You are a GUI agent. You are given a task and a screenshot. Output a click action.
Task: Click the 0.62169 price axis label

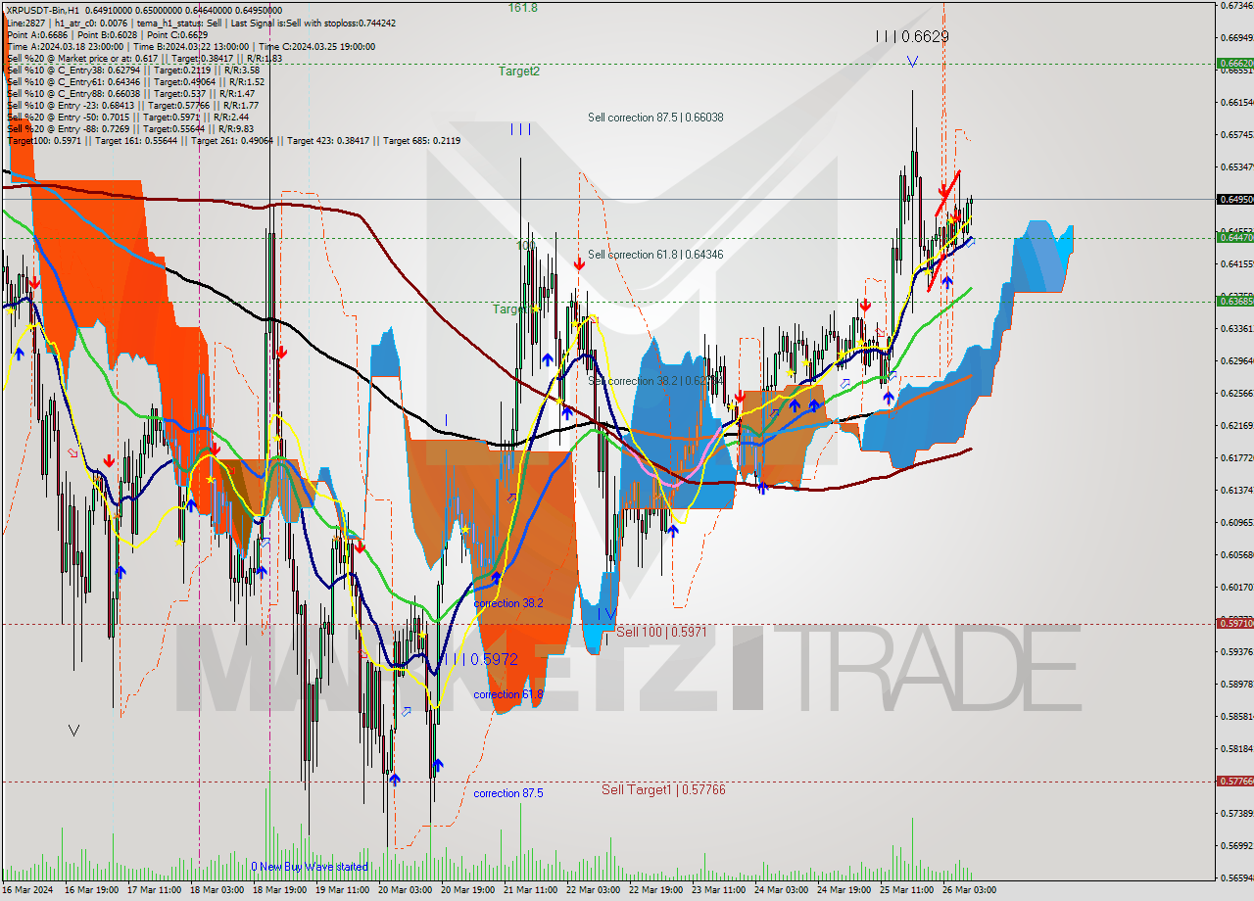click(1235, 425)
